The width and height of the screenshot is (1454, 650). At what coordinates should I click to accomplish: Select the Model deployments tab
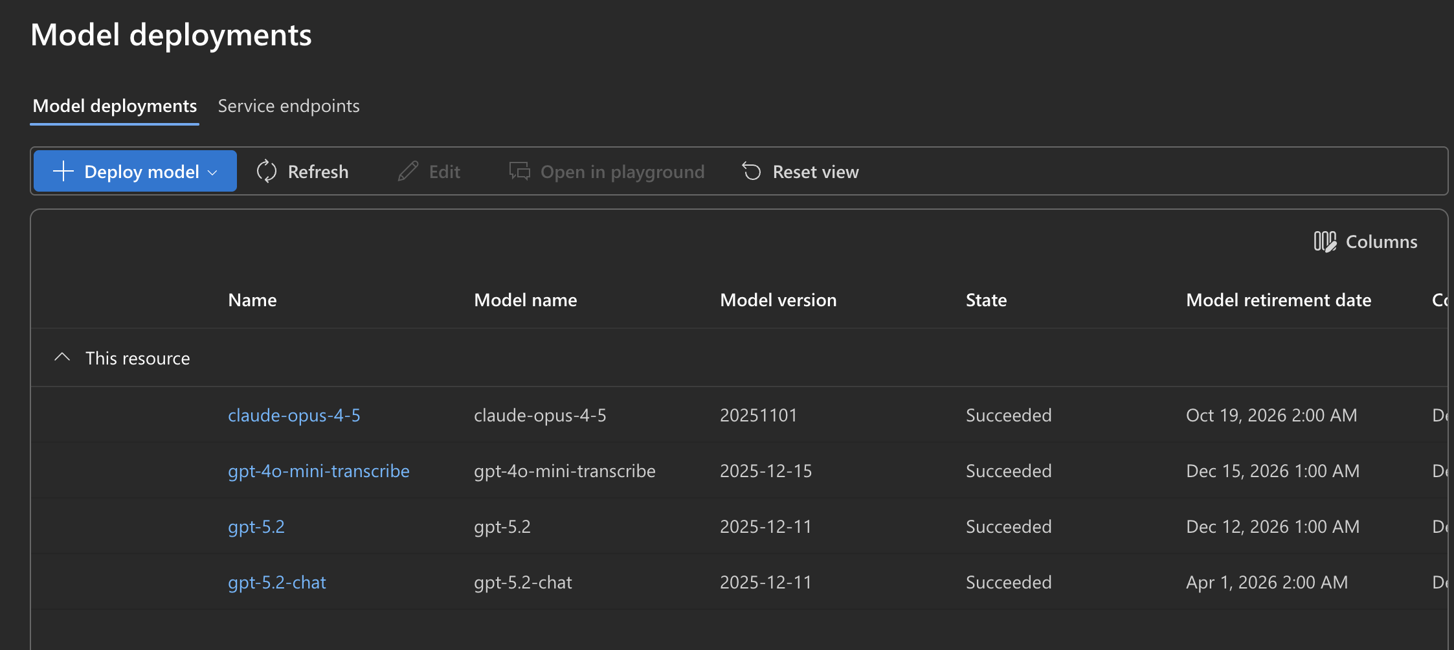coord(114,106)
